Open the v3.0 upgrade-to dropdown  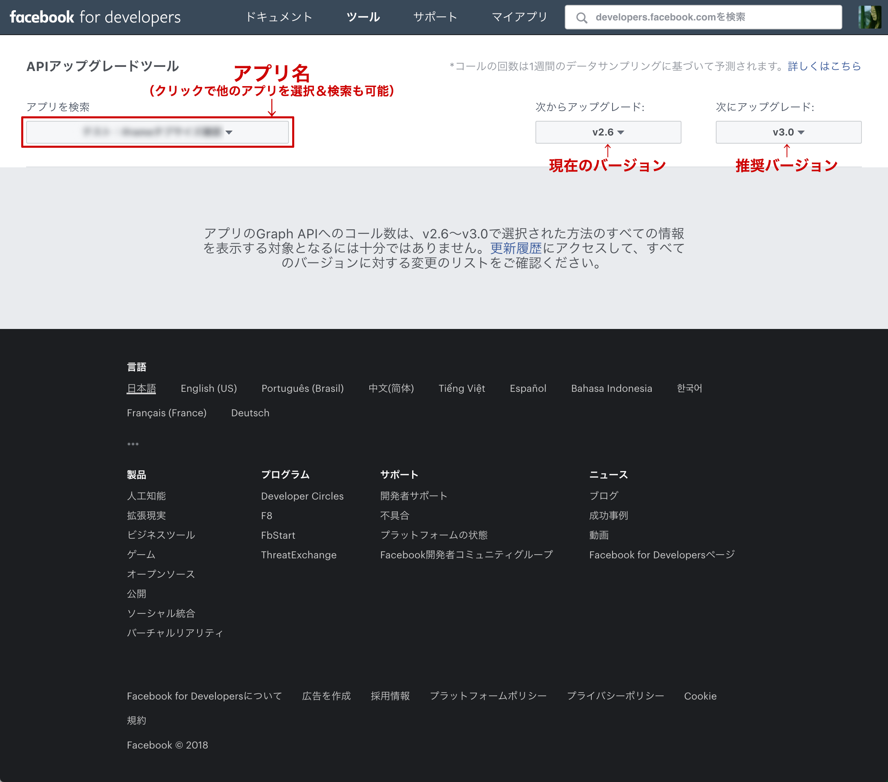[788, 132]
